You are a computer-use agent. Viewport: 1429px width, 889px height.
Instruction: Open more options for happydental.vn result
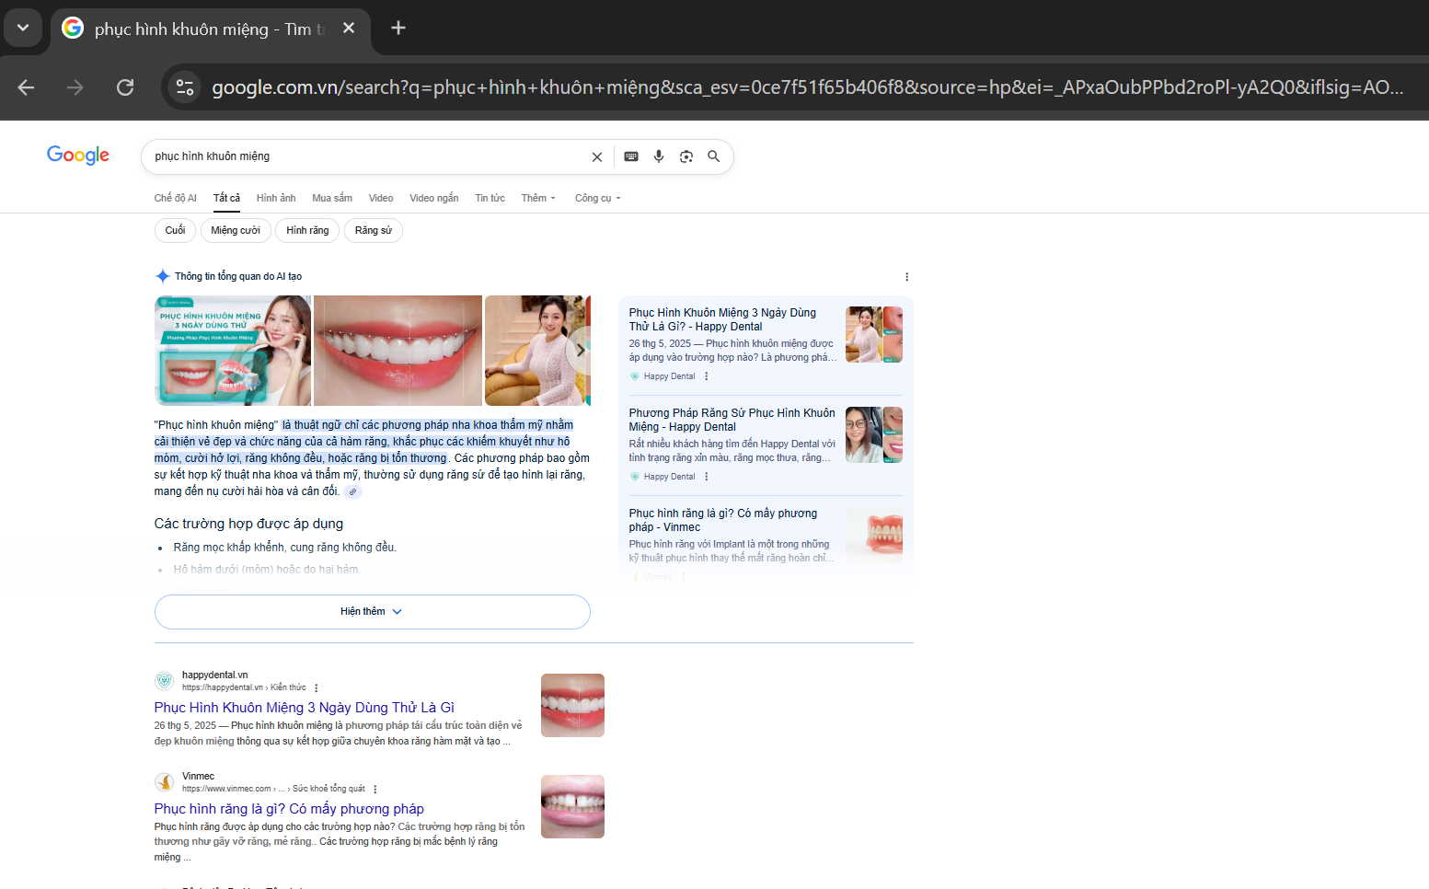tap(317, 688)
